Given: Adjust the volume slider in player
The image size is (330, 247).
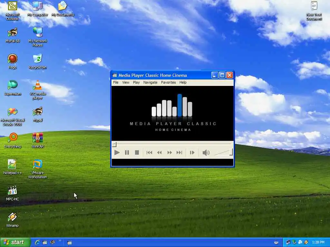Looking at the screenshot, I should pos(223,152).
